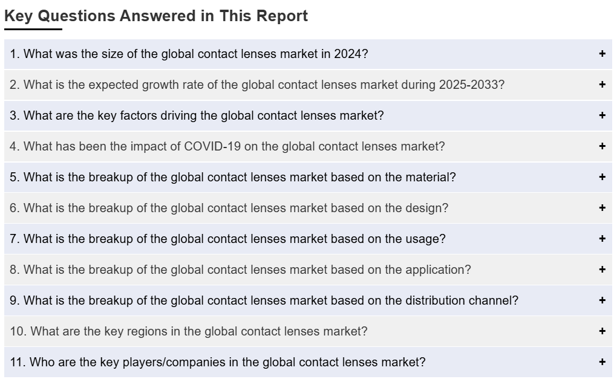Open question 5 about breakup by material
Image resolution: width=614 pixels, height=379 pixels.
[232, 177]
